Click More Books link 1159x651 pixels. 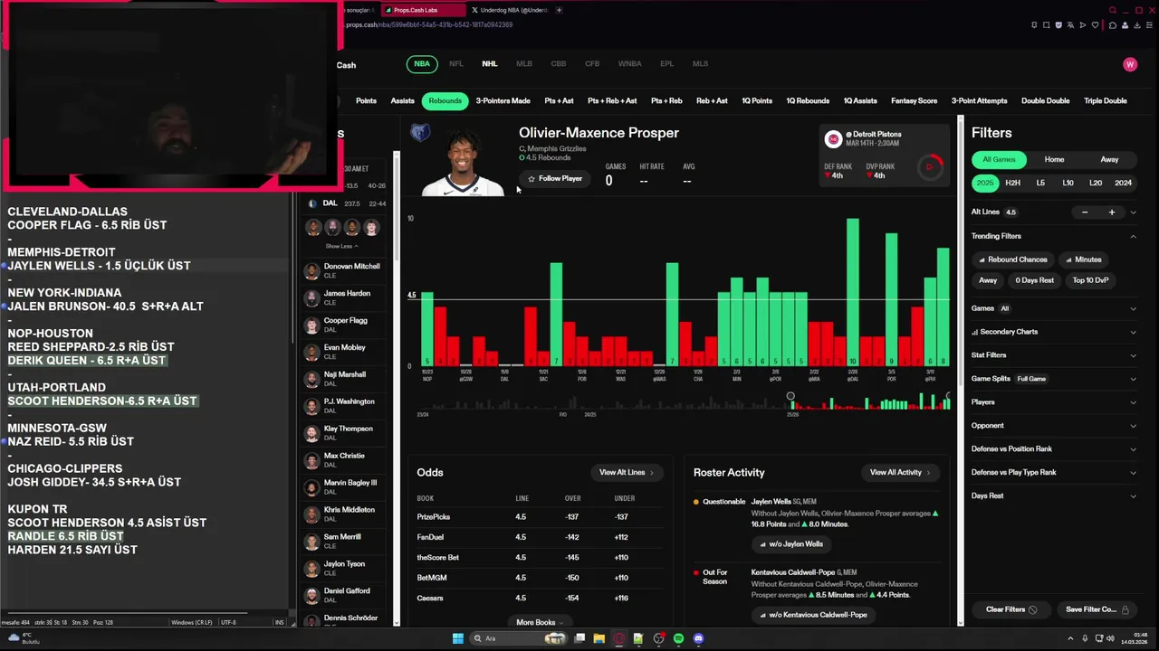click(x=540, y=622)
